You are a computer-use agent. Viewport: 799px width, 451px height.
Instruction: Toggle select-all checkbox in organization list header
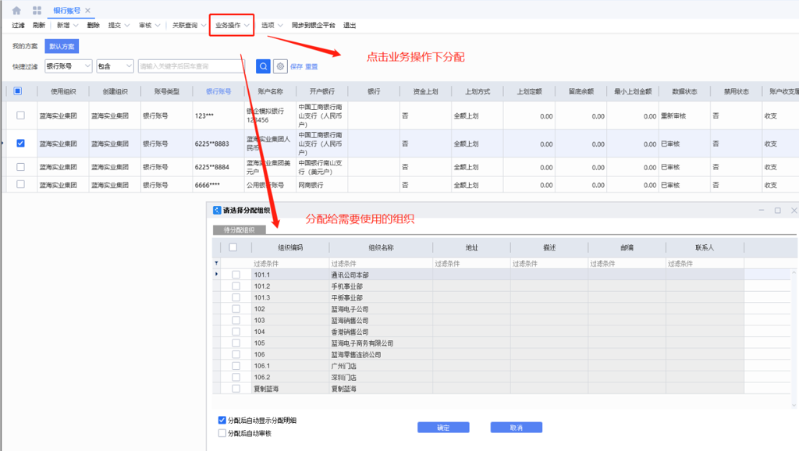point(233,247)
